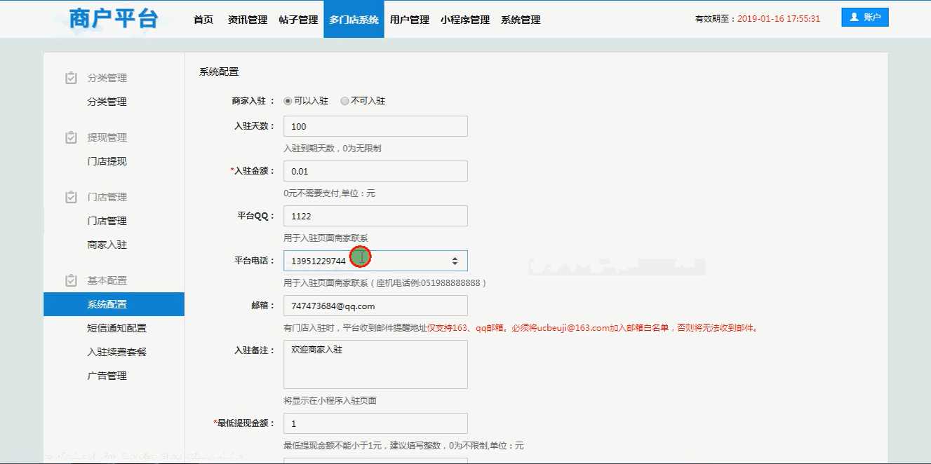Click the 邮箱 email input field

(375, 306)
